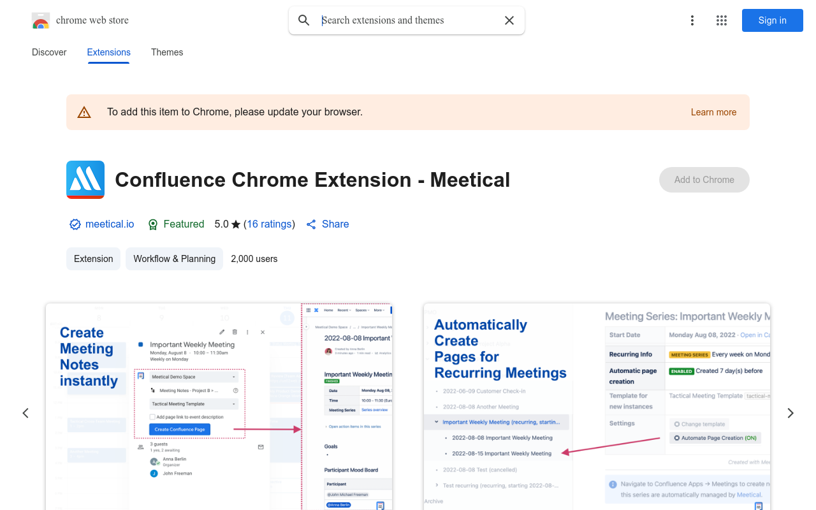This screenshot has height=510, width=816.
Task: Open the Automatically Create Pages screenshot
Action: coord(597,407)
